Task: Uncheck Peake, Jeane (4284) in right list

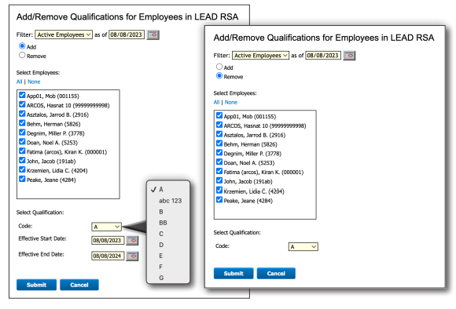Action: tap(219, 200)
